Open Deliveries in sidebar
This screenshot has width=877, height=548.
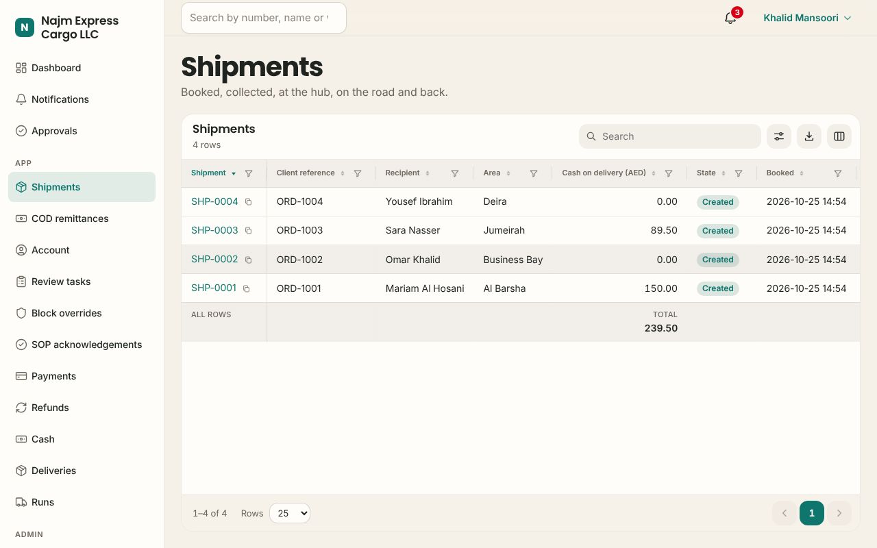[x=82, y=471]
